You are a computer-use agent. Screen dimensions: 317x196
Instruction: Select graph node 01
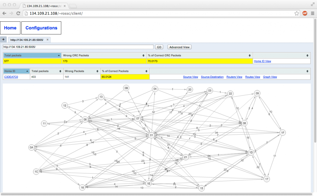click(151, 136)
